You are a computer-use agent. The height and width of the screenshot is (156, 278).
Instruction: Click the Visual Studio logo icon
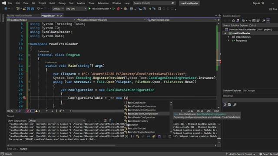4,3
